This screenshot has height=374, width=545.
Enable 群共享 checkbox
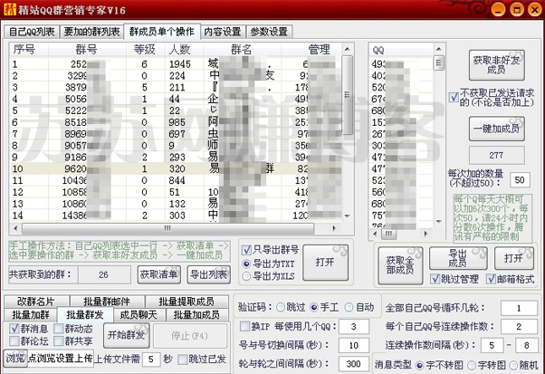click(59, 341)
